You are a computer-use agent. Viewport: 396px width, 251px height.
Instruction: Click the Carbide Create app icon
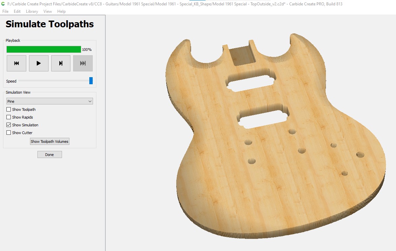coord(3,4)
